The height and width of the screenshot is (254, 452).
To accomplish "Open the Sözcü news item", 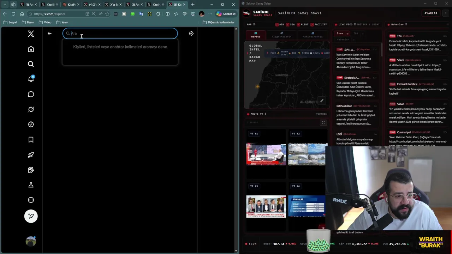I will pyautogui.click(x=418, y=67).
